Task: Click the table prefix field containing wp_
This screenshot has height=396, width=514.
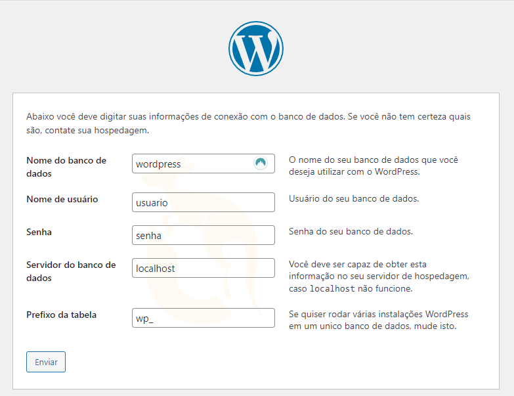Action: click(x=203, y=318)
